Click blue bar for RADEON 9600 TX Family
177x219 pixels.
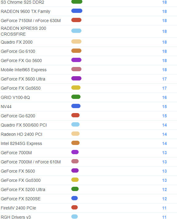77,11
